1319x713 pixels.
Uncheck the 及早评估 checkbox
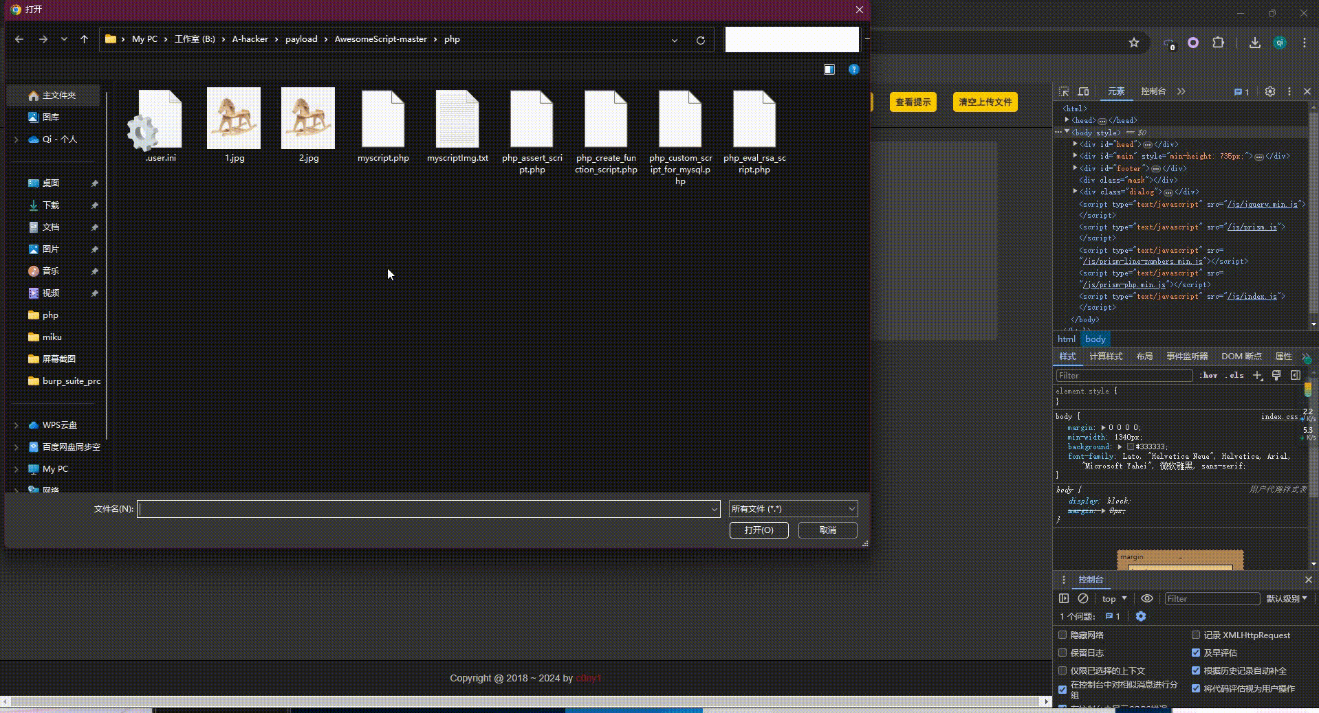(x=1196, y=653)
